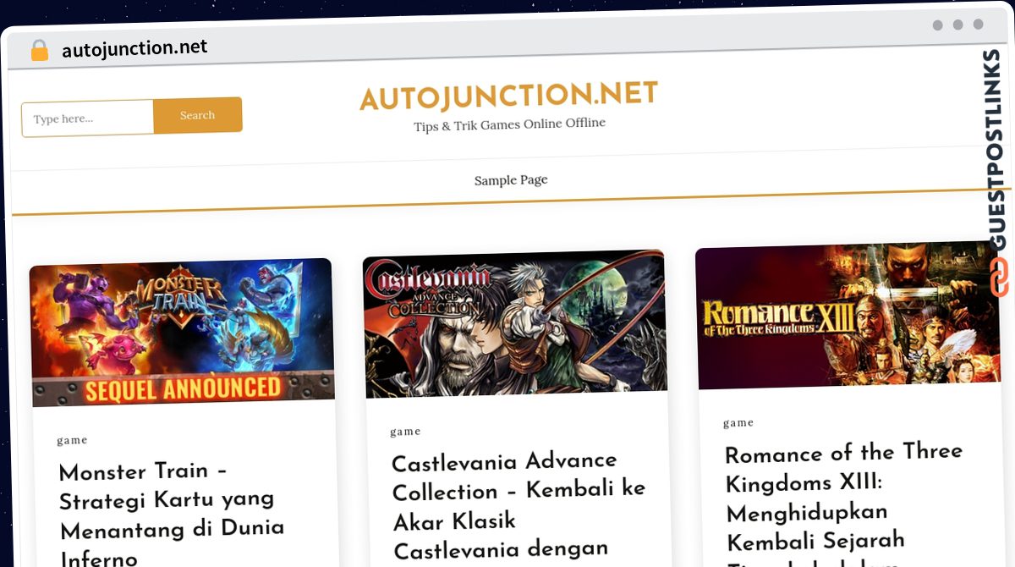
Task: Click the GuestPostLinks chain logo icon
Action: pyautogui.click(x=999, y=277)
